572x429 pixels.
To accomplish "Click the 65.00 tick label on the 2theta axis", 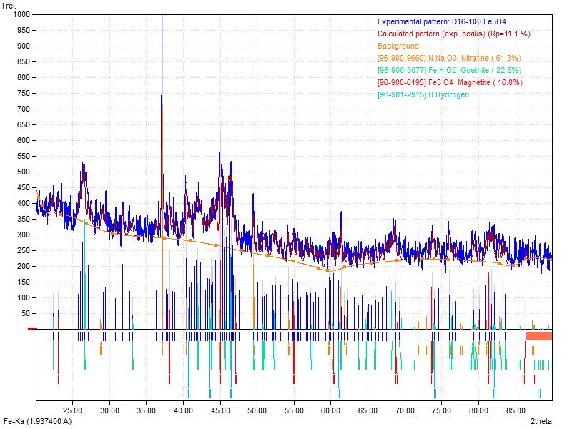I will pyautogui.click(x=368, y=410).
